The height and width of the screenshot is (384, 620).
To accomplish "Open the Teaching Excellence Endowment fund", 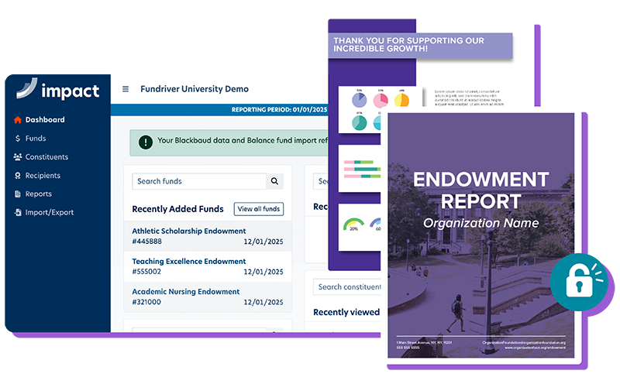I will pos(188,262).
